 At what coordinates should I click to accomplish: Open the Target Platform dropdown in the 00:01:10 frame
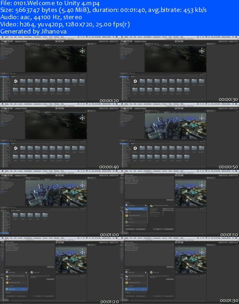point(168,209)
